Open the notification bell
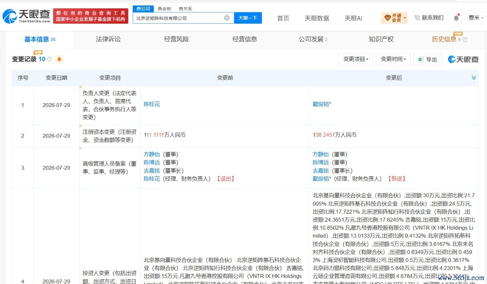 [x=456, y=18]
